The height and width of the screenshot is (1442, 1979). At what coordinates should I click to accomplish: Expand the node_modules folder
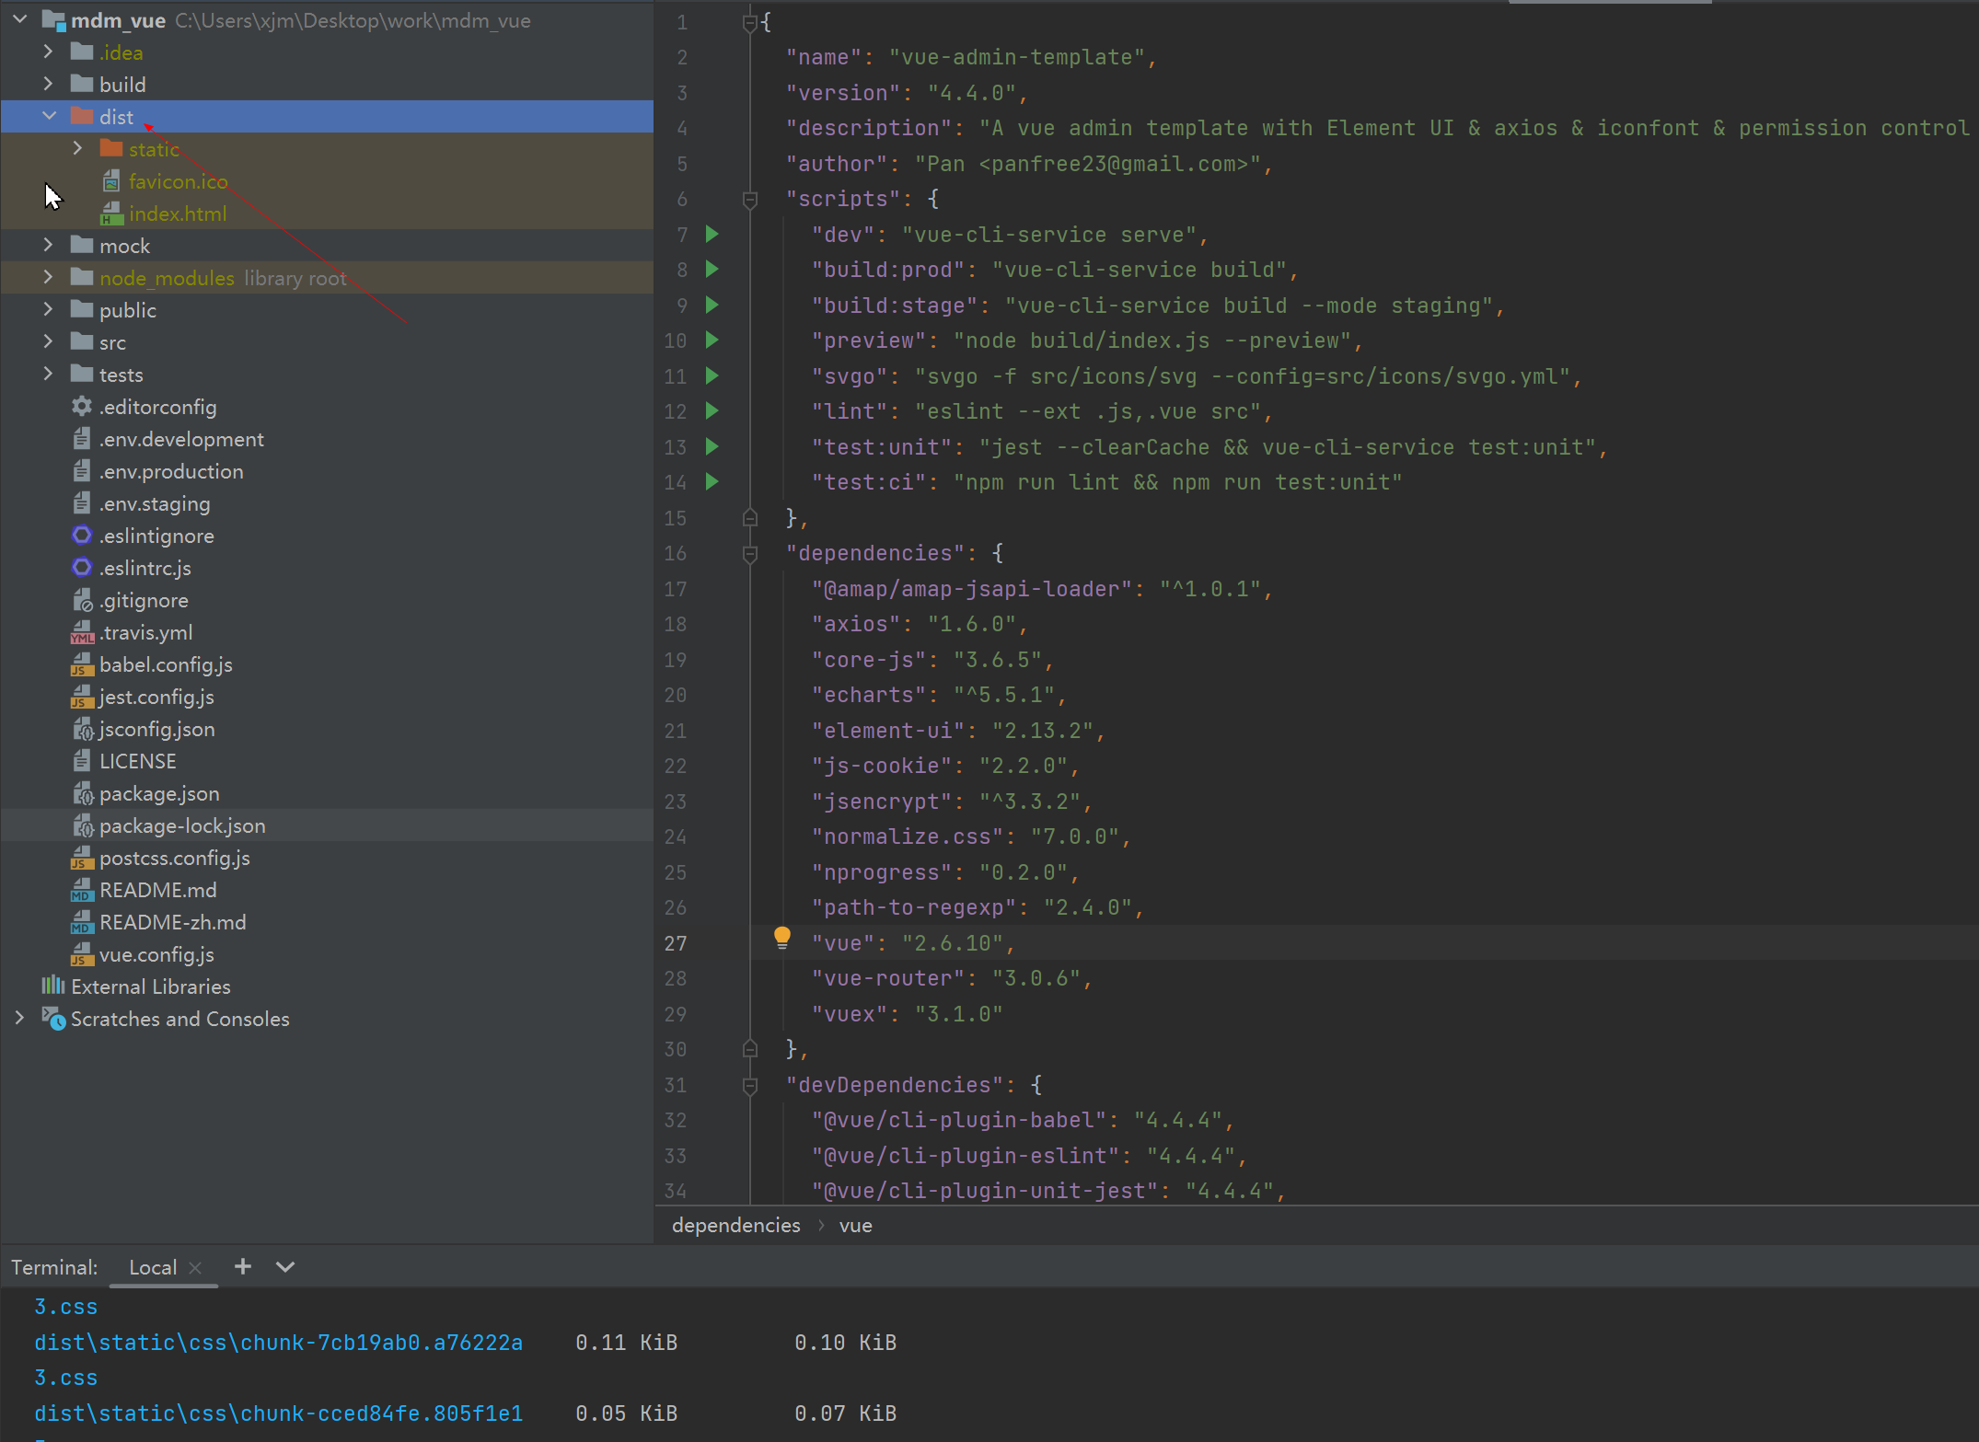pyautogui.click(x=49, y=277)
